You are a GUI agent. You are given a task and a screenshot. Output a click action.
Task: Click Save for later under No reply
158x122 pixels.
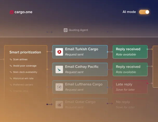pos(125,107)
